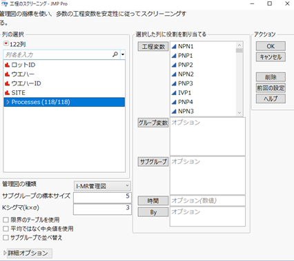
Task: Click the SITE nominal column icon
Action: [x=7, y=93]
